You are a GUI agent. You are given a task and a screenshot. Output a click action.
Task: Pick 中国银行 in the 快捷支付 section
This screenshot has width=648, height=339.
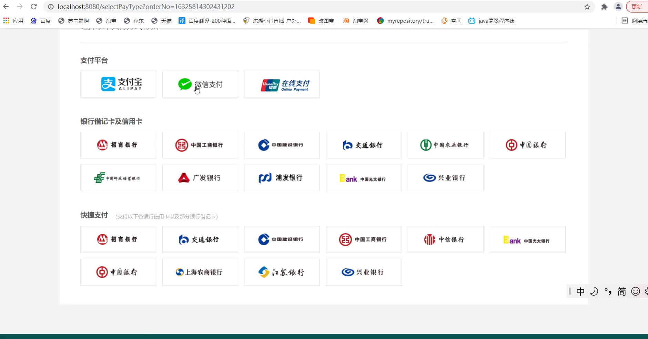[x=118, y=272]
